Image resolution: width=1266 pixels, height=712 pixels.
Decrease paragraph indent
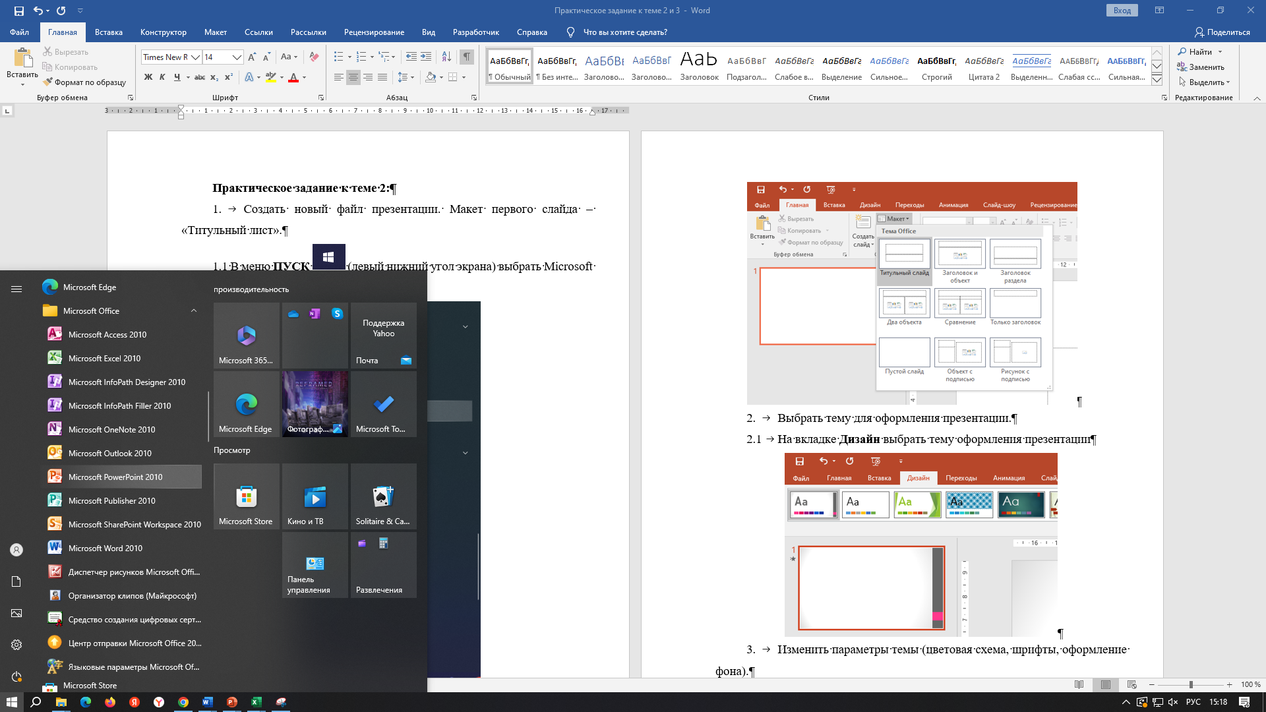coord(411,57)
